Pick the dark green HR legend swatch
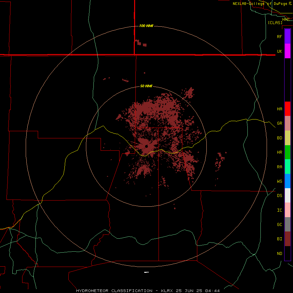 (287, 152)
